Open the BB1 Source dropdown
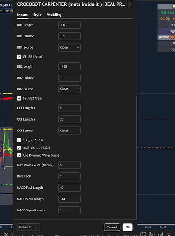This screenshot has height=236, width=175. click(70, 47)
